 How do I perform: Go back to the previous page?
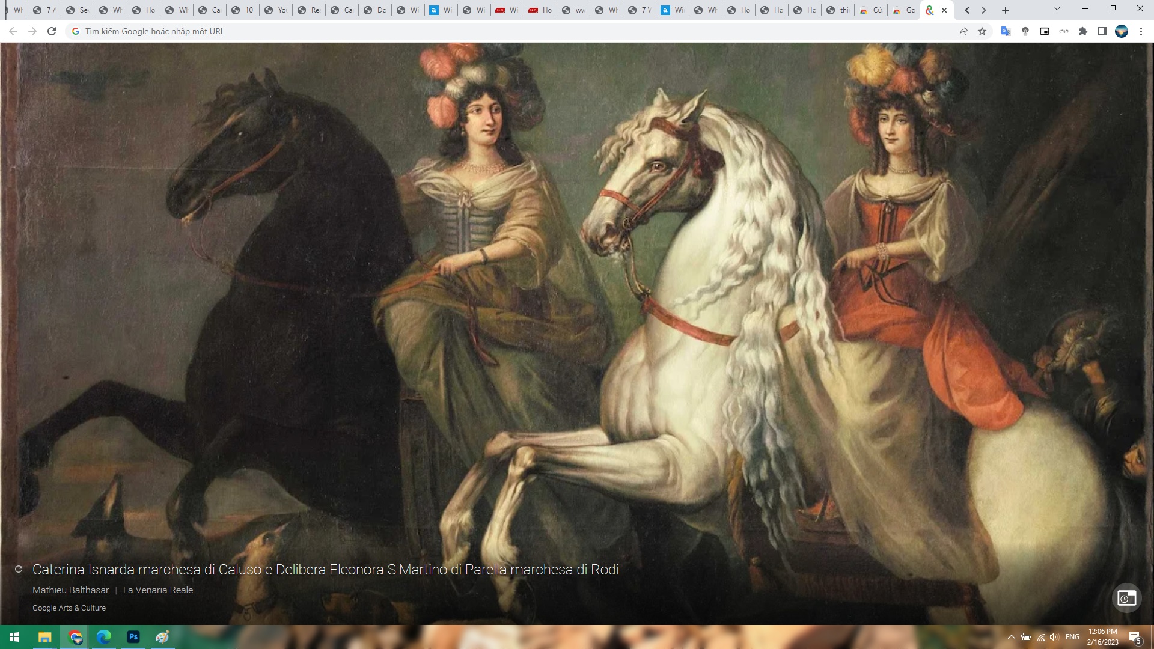point(13,31)
